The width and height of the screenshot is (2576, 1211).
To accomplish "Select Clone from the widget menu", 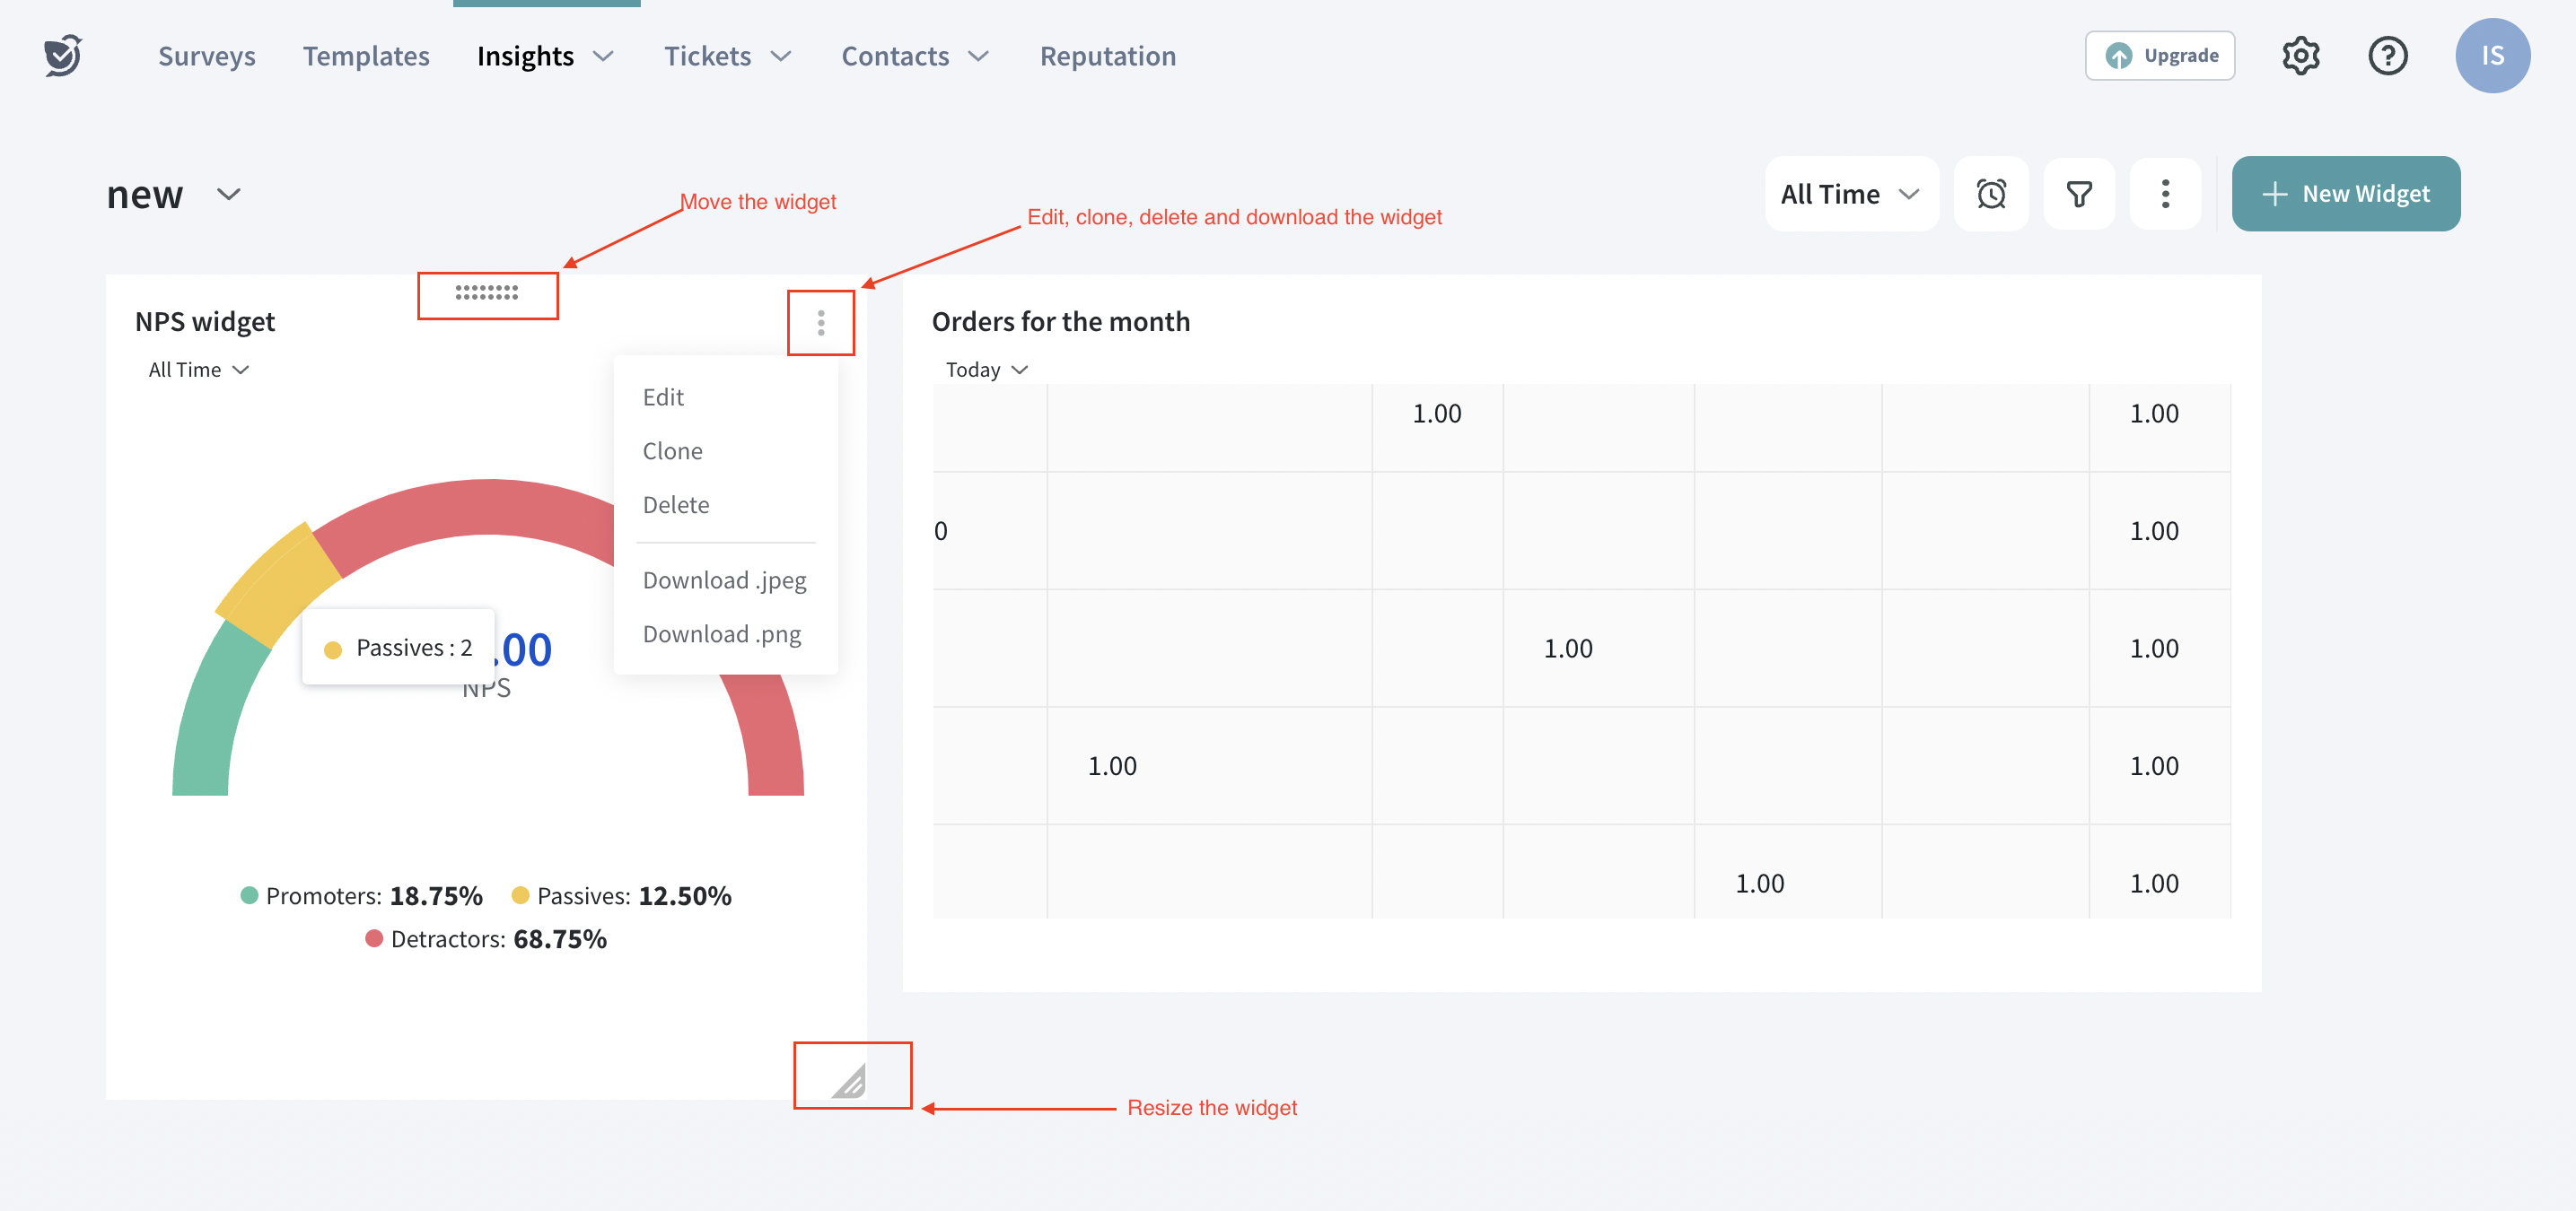I will [x=672, y=450].
